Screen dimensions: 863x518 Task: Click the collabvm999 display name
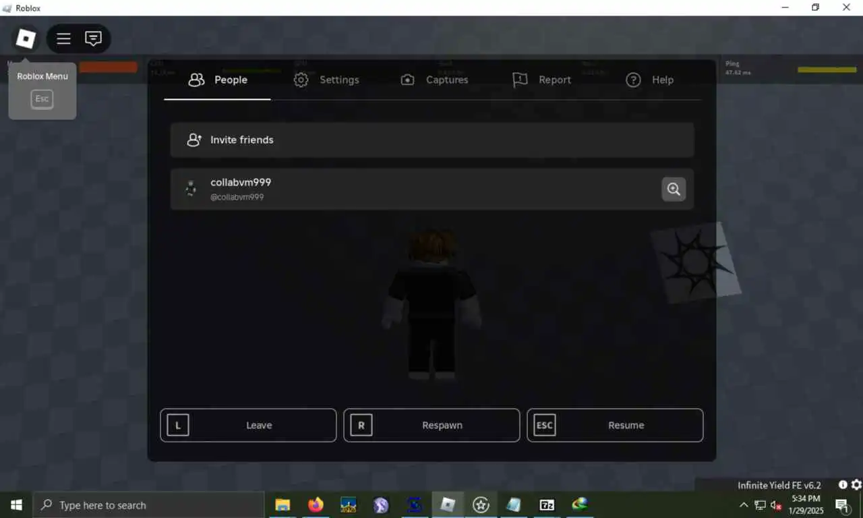(x=241, y=182)
